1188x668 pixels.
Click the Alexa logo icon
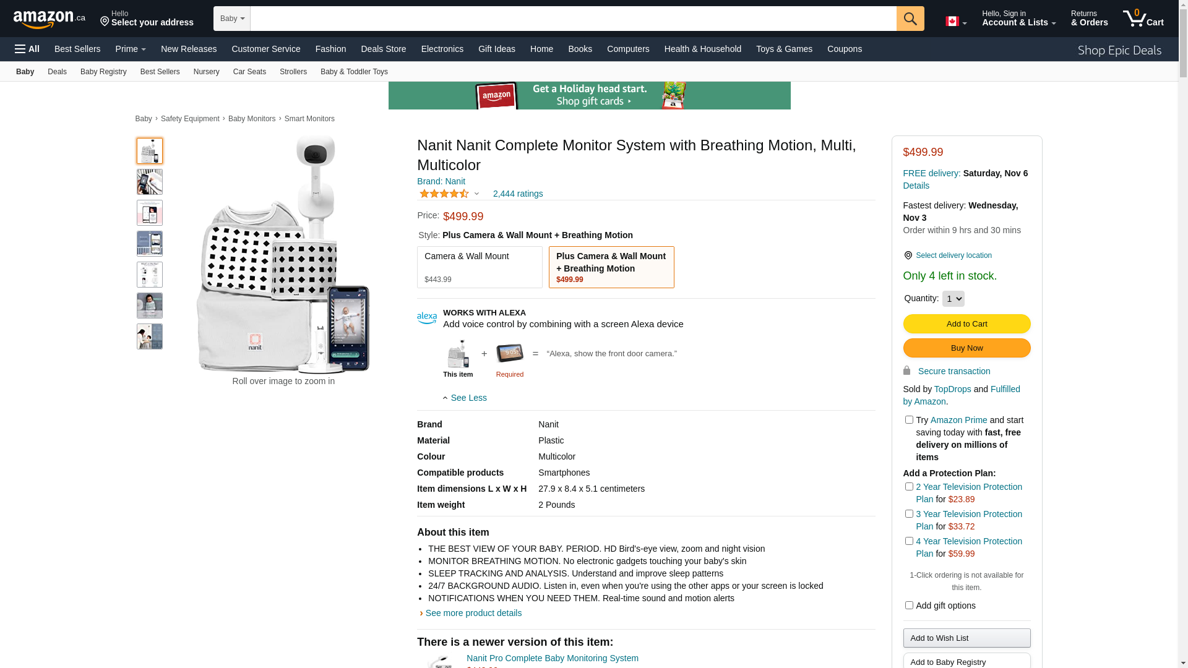pos(427,318)
